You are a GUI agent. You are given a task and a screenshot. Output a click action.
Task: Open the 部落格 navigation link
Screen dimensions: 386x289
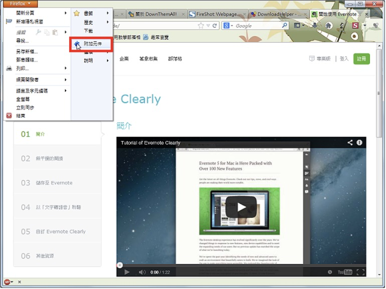[x=175, y=58]
